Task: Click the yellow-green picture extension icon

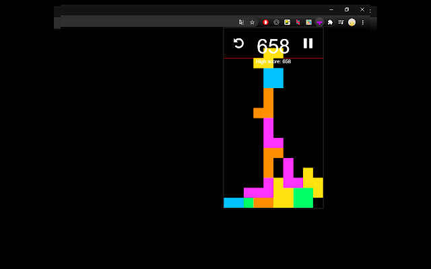Action: [287, 22]
